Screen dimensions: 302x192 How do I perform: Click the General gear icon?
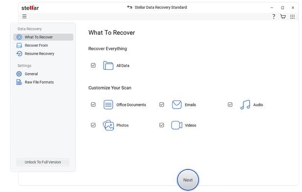tap(19, 74)
